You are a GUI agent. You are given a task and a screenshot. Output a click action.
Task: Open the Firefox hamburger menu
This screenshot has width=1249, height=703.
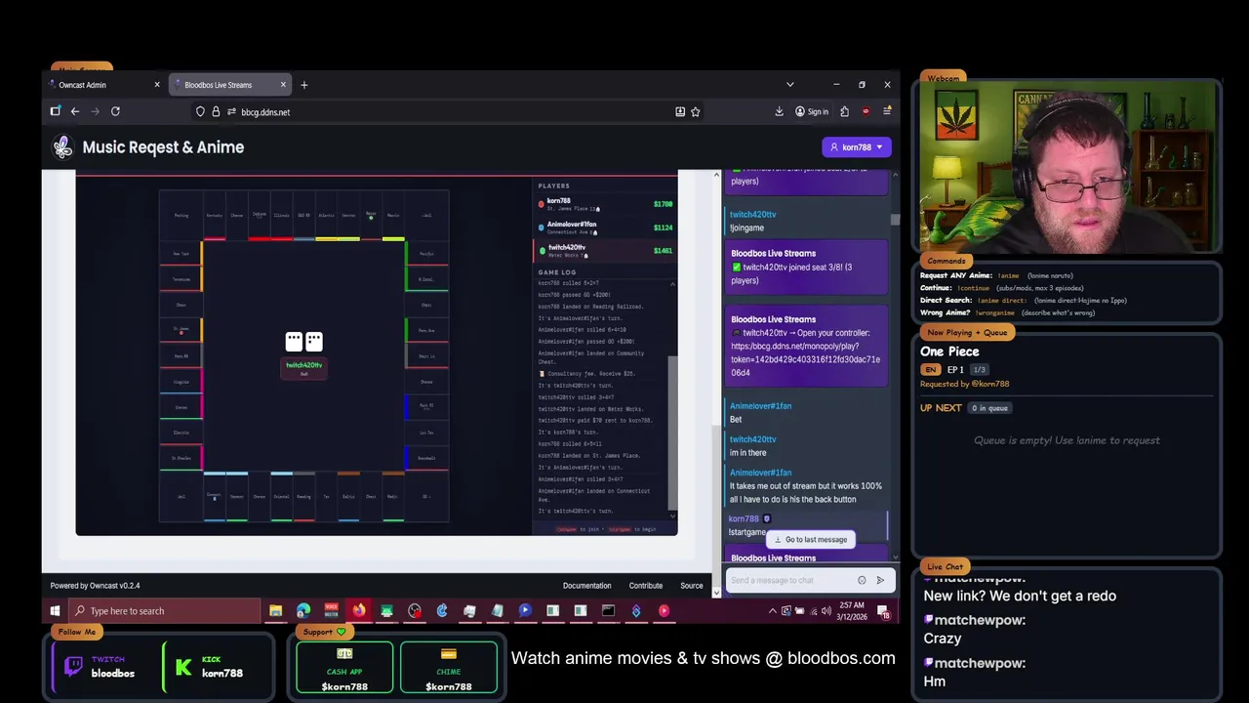(x=886, y=112)
